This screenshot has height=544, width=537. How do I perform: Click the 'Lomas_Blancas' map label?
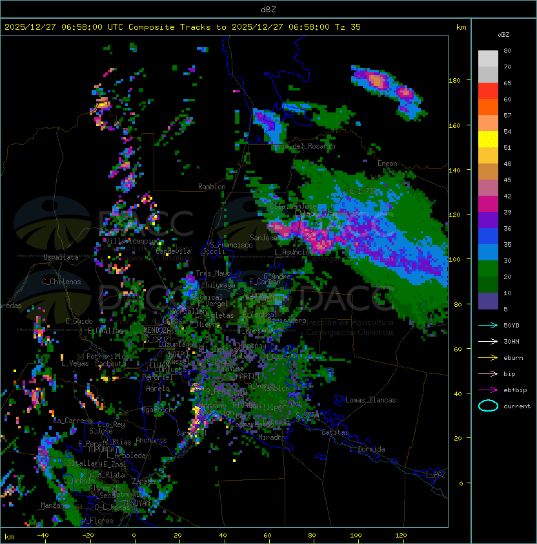pos(370,400)
